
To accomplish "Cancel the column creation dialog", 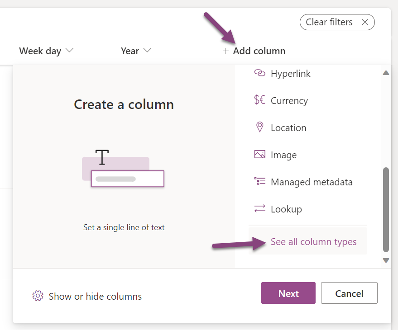I will (x=349, y=293).
